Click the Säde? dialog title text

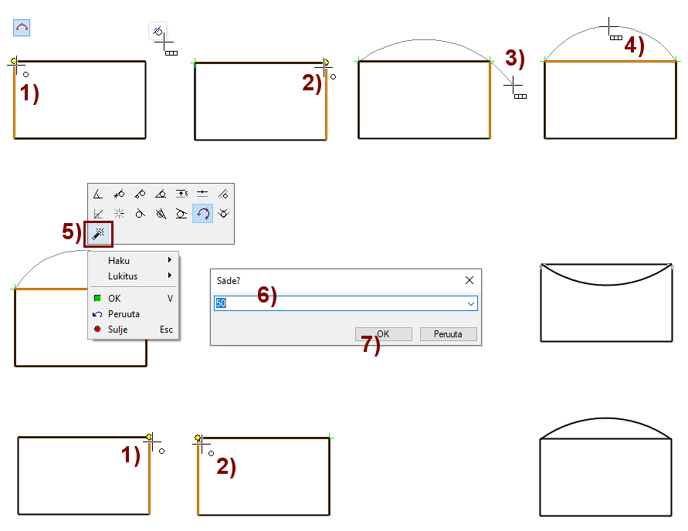228,281
